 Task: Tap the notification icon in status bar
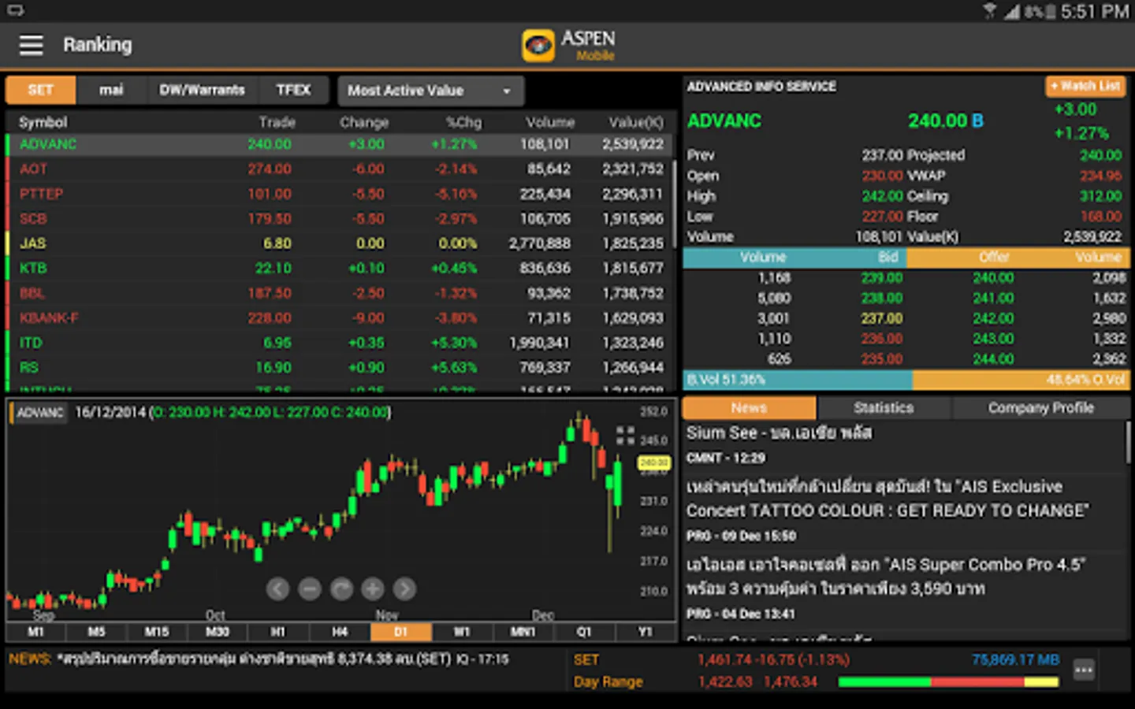point(16,10)
